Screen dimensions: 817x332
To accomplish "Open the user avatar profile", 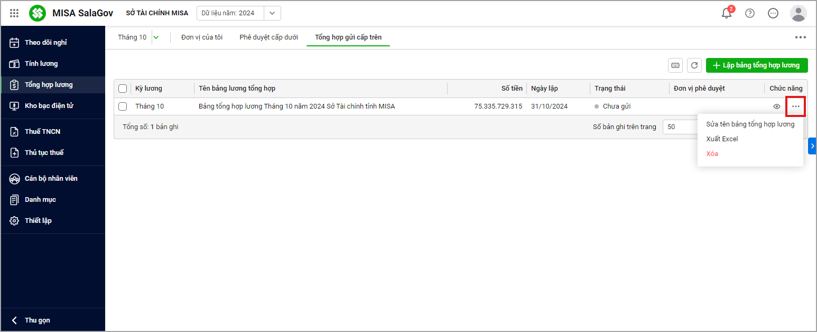I will (x=798, y=13).
